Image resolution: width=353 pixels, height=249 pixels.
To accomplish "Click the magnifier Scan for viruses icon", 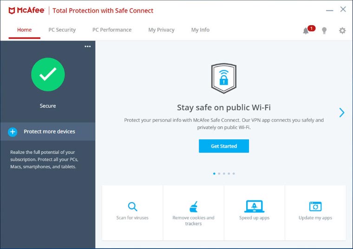I will point(132,206).
